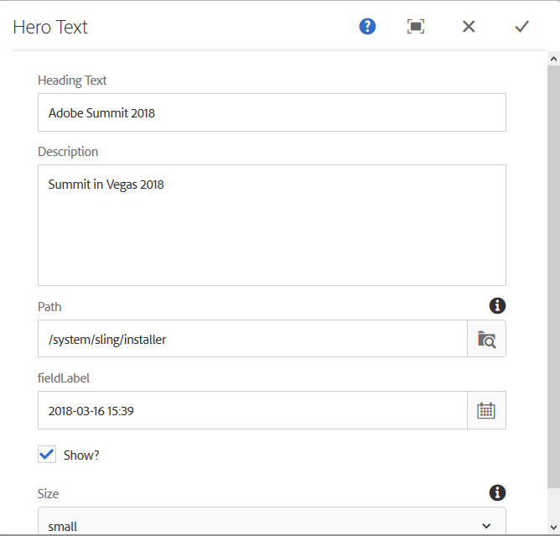The image size is (560, 536).
Task: Click the scrollbar up arrow
Action: pyautogui.click(x=553, y=59)
